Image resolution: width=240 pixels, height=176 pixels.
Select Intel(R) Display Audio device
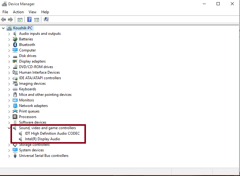[43, 139]
